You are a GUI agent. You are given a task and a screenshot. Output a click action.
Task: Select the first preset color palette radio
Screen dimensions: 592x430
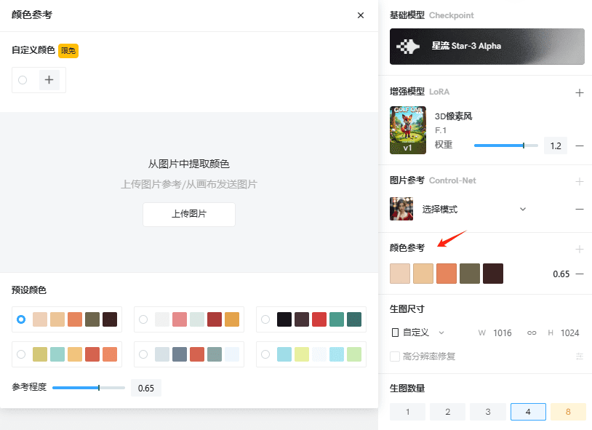[22, 319]
